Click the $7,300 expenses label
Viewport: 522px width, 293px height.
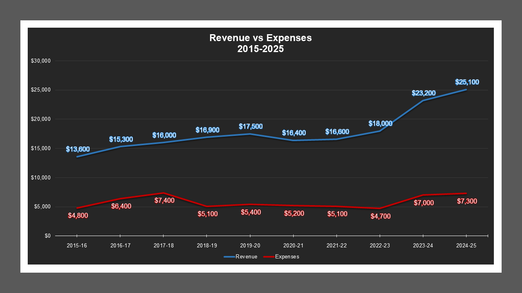click(x=467, y=201)
